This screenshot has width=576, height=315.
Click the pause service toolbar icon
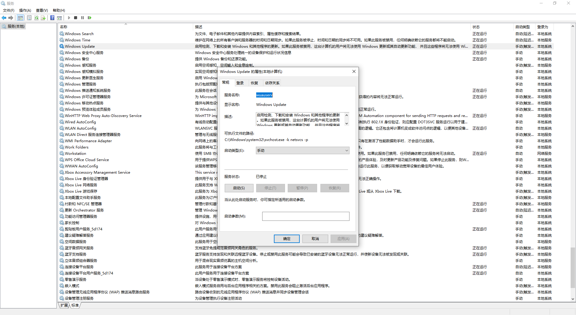[x=82, y=18]
